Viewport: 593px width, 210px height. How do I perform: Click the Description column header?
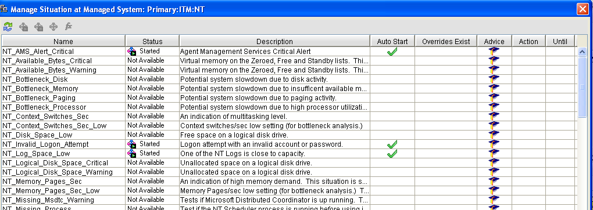click(x=274, y=41)
